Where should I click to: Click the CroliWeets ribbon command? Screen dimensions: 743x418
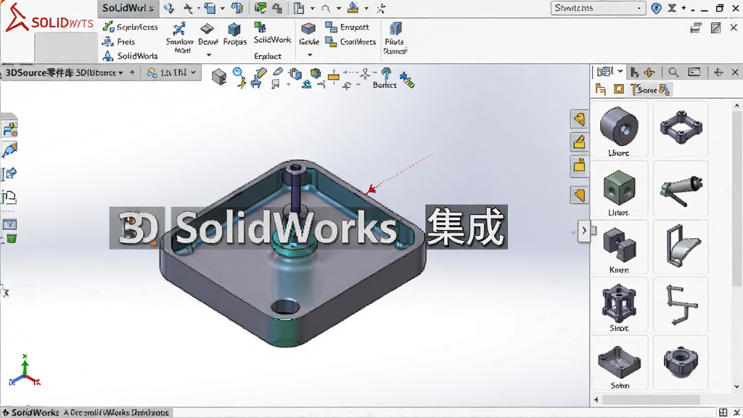[x=350, y=41]
